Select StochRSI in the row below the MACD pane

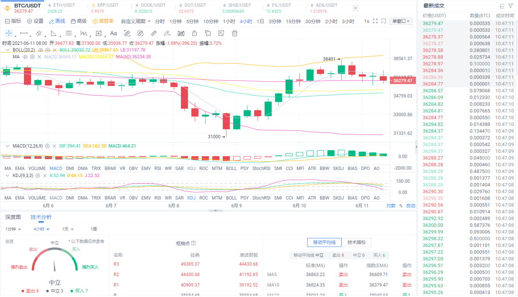tap(261, 168)
